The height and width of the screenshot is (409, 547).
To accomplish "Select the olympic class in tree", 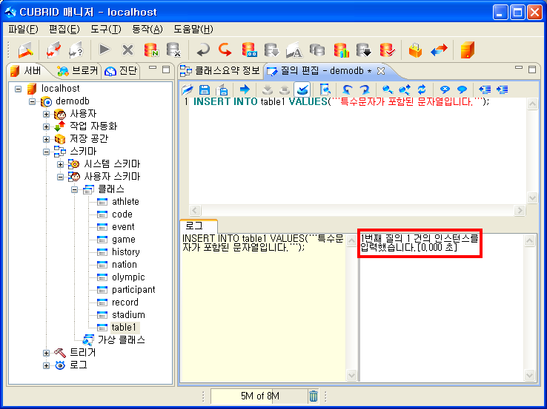I will (x=128, y=277).
